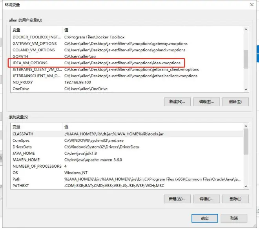Screen dimensions: 259x230
Task: Select the OneDrive variable row
Action: tap(127, 89)
